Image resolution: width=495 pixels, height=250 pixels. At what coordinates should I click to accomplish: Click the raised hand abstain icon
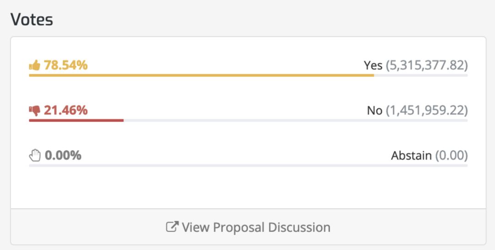pos(35,155)
